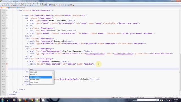Open Find with the binoculars icon
The width and height of the screenshot is (181, 102).
(x=30, y=5)
